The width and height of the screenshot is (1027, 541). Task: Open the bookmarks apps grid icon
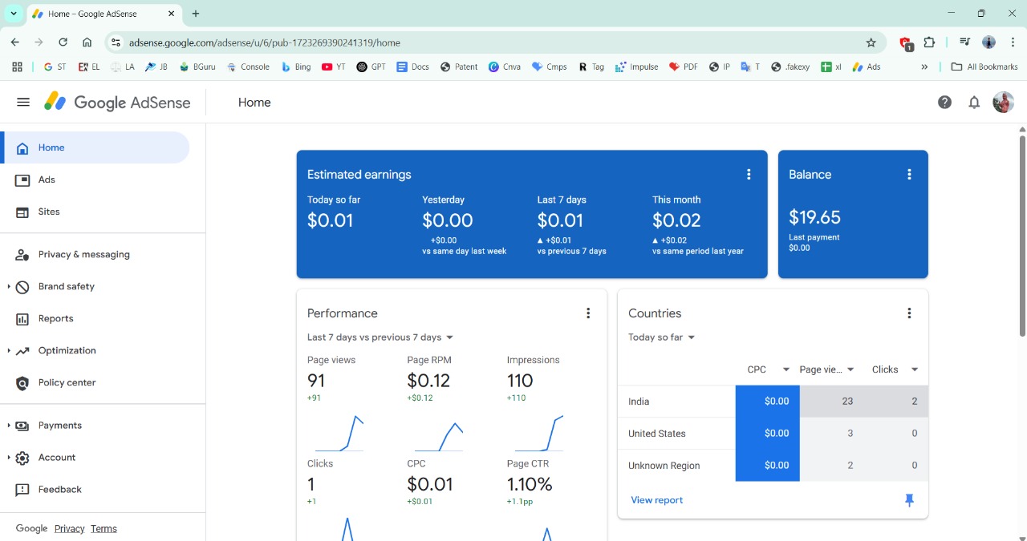17,67
